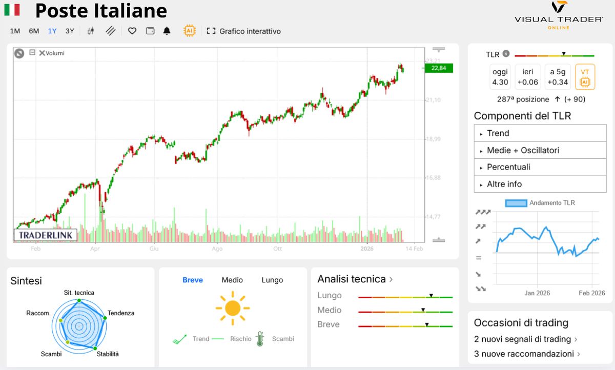Expand the Percentuali component

[540, 167]
